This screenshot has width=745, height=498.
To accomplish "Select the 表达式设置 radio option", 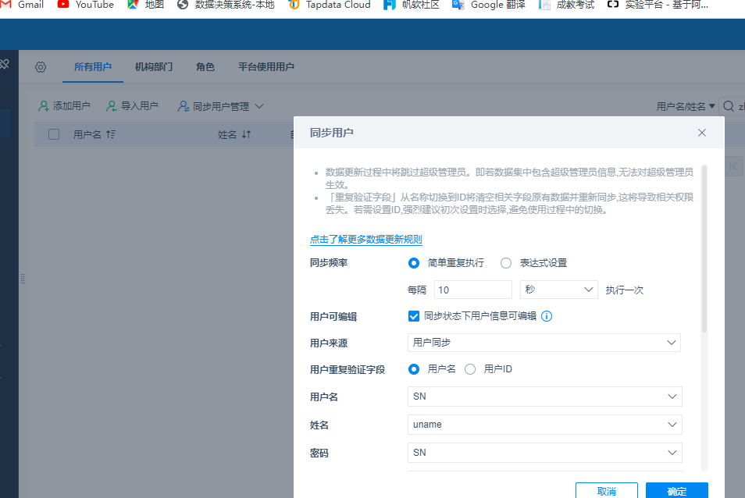I will click(506, 263).
